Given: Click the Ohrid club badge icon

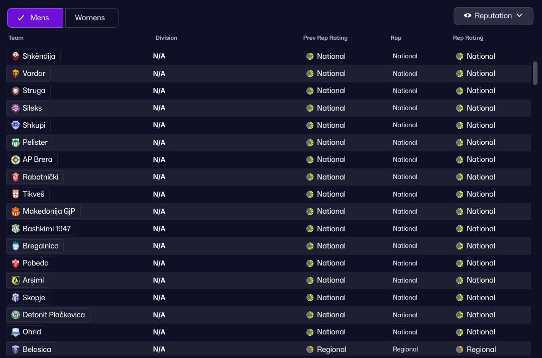Looking at the screenshot, I should point(16,332).
